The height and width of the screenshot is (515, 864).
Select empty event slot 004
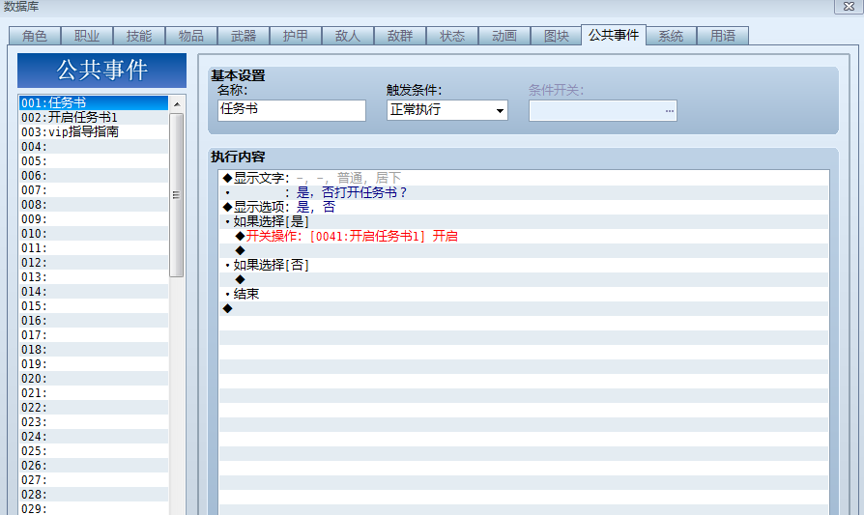[94, 147]
